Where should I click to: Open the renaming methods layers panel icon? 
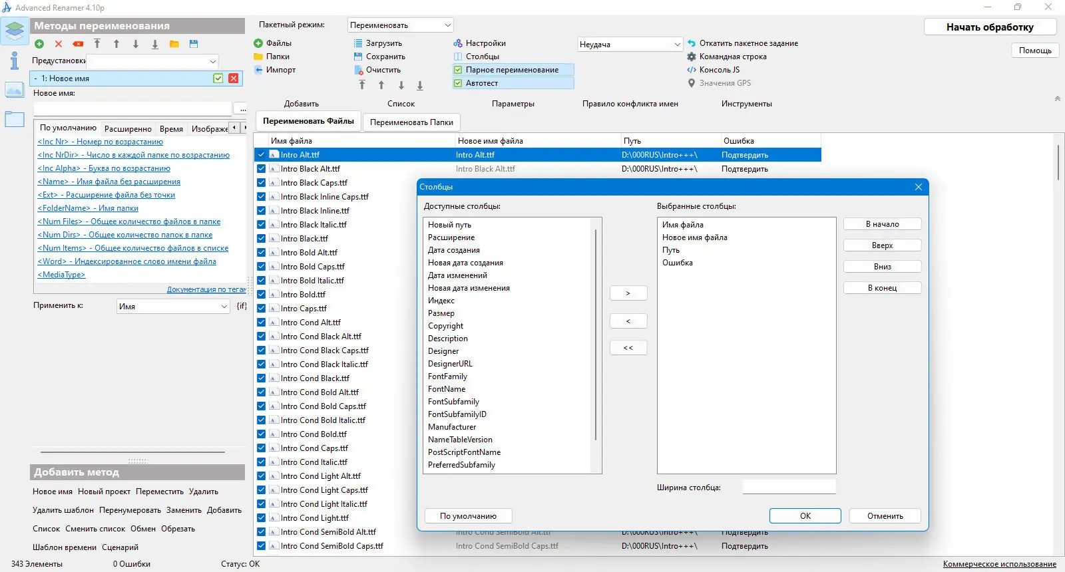pos(14,30)
